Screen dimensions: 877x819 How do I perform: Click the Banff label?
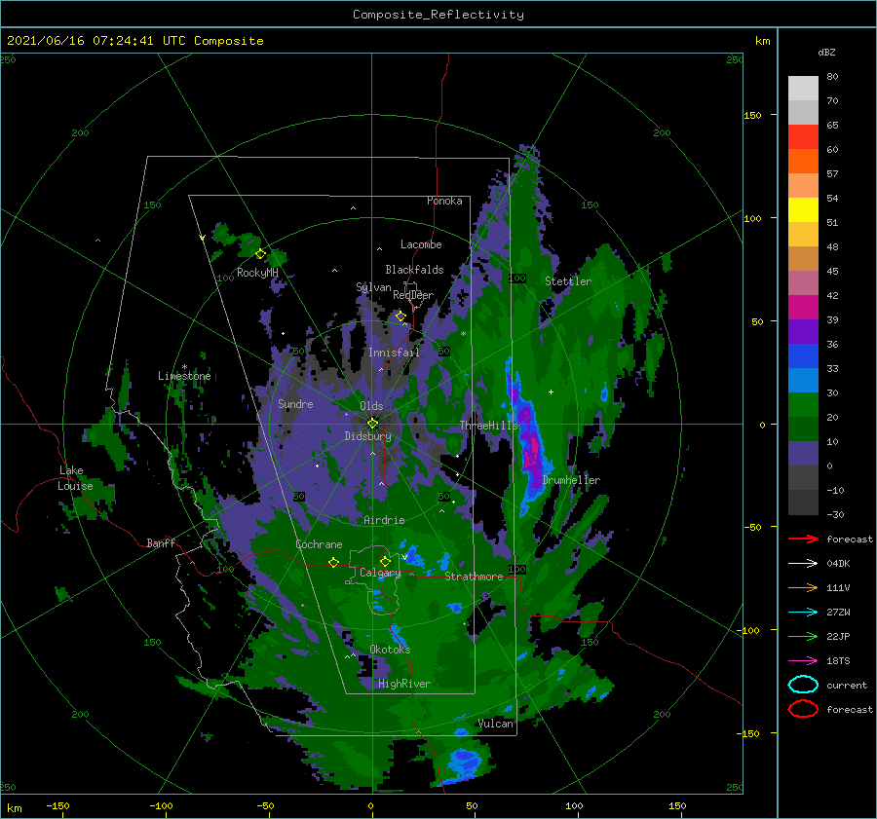point(161,542)
